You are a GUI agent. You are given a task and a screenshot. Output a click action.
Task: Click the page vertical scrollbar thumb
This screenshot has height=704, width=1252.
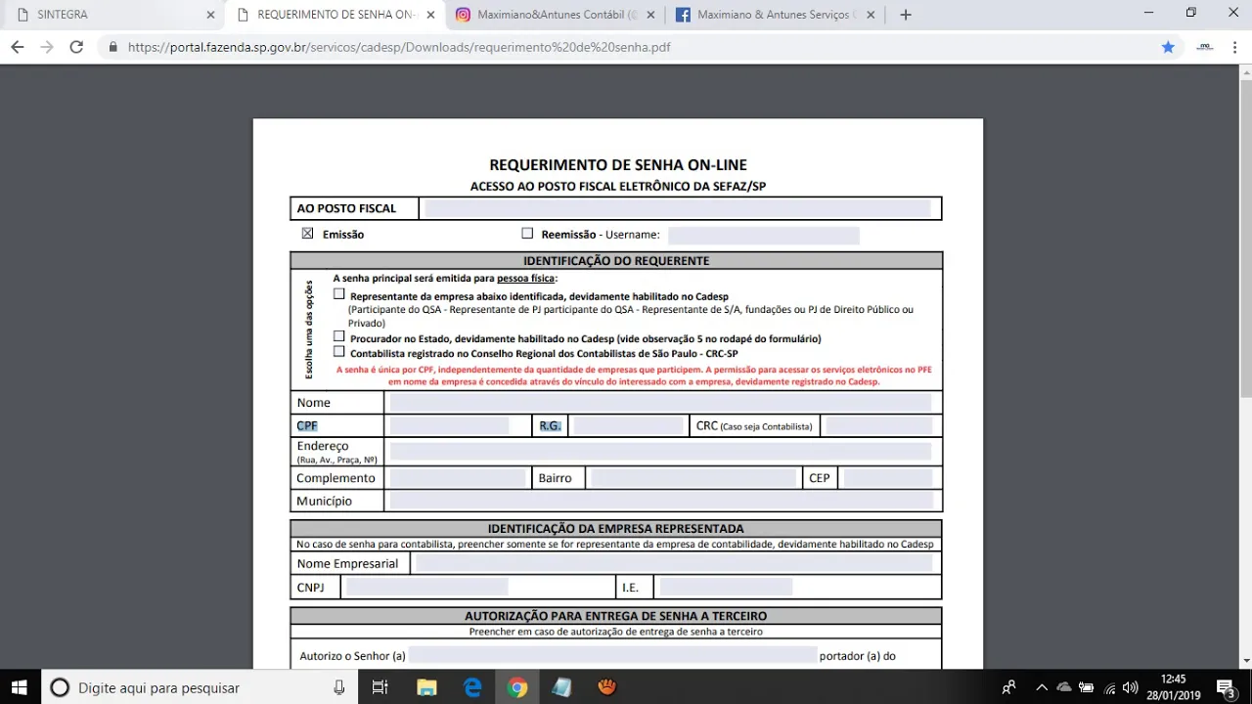1245,240
